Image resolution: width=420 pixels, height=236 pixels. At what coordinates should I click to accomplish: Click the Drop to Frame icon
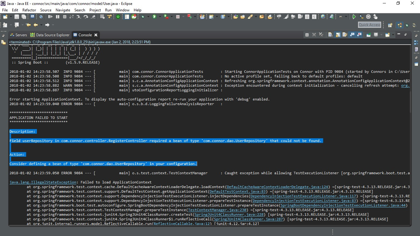(102, 17)
